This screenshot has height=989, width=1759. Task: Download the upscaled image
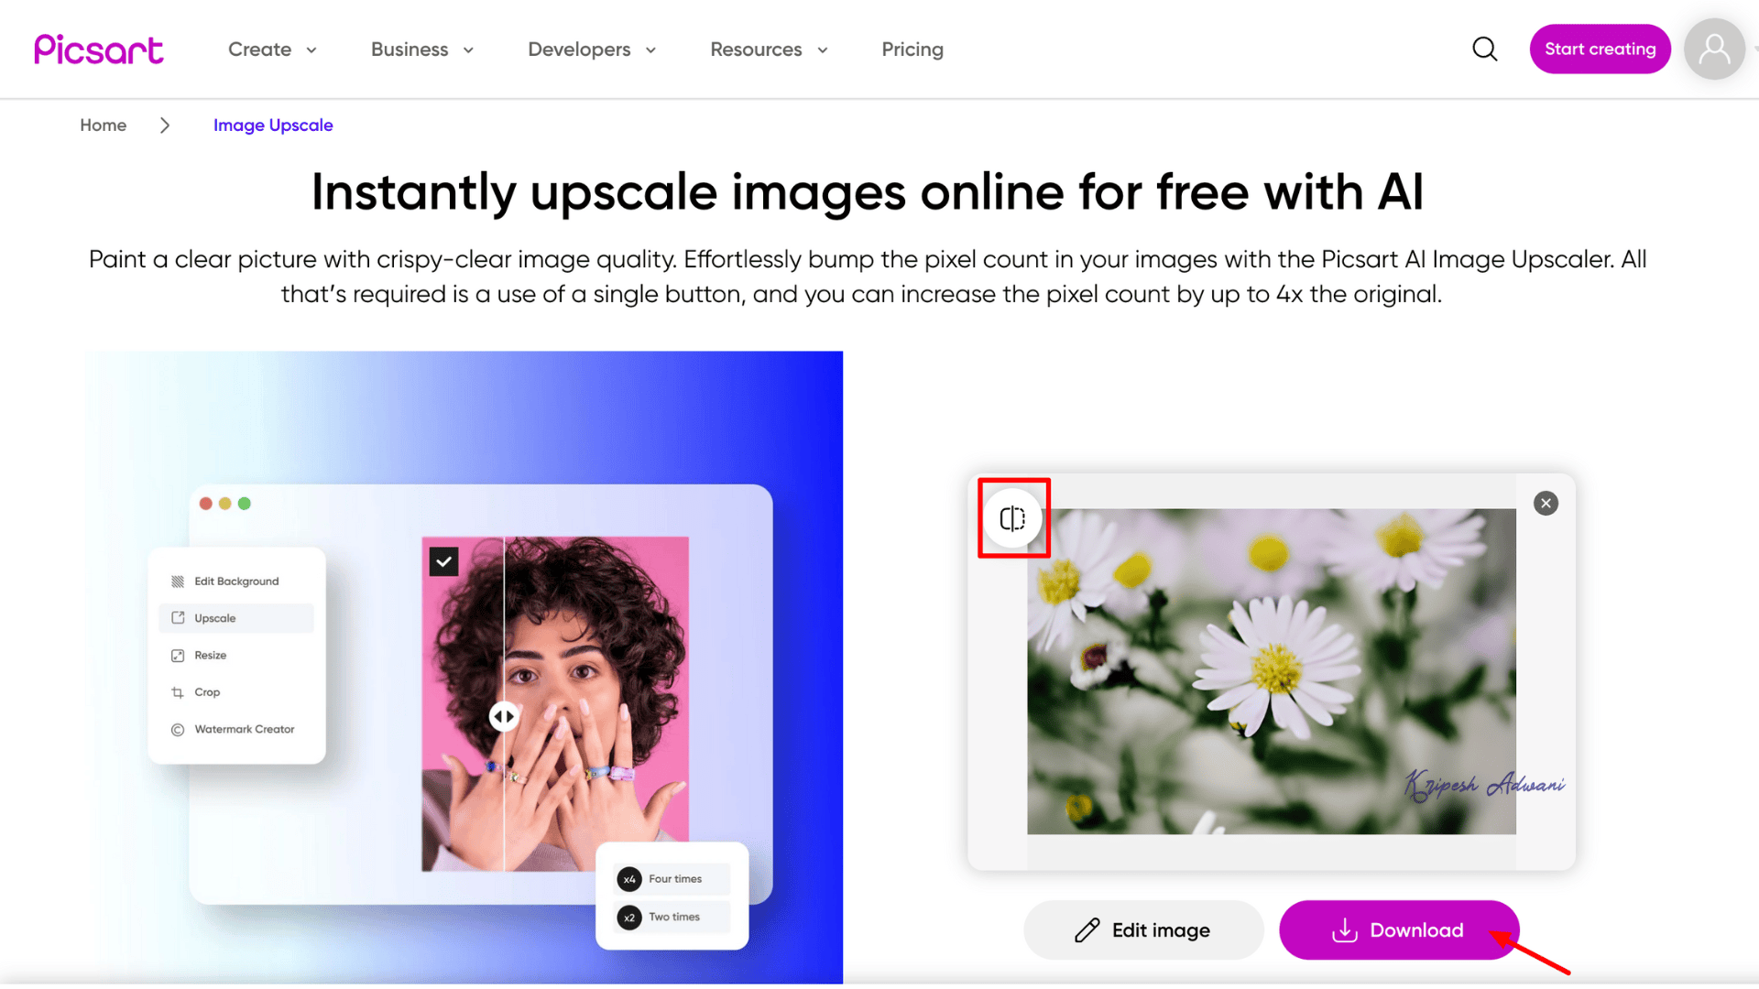tap(1399, 930)
